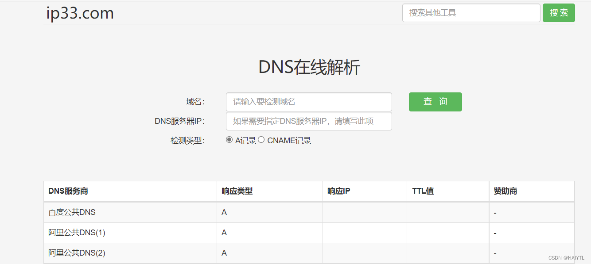Image resolution: width=591 pixels, height=264 pixels.
Task: Click the DNS服务器IP input field
Action: pos(309,121)
